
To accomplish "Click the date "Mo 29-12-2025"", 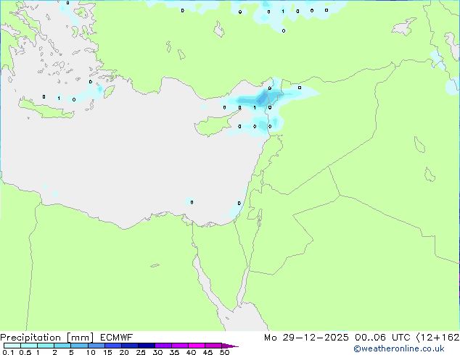I will [306, 338].
